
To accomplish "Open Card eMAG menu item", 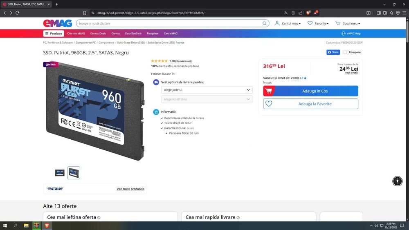I will [x=171, y=33].
